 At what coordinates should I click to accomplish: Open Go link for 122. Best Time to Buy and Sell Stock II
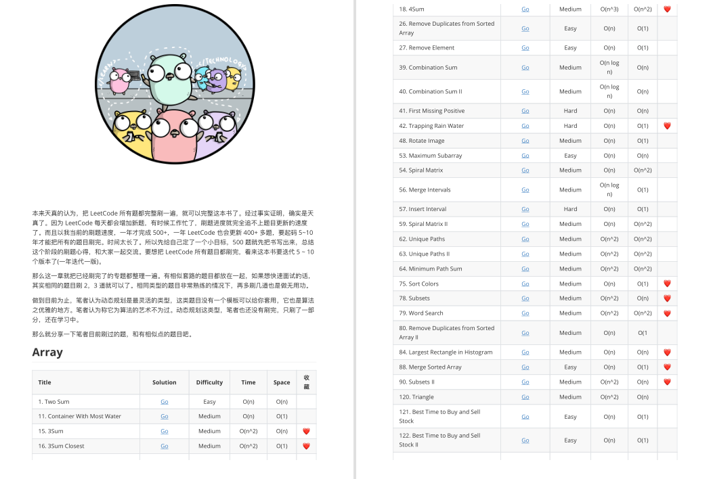click(x=525, y=440)
